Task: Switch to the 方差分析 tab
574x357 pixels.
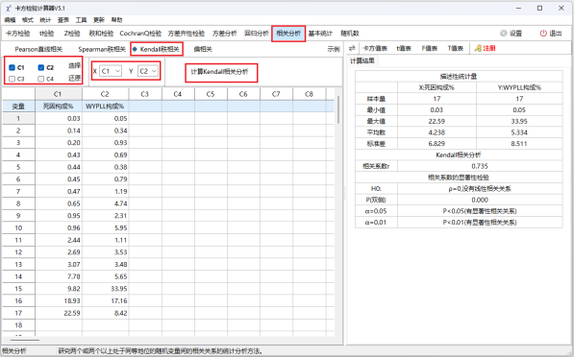Action: click(225, 34)
